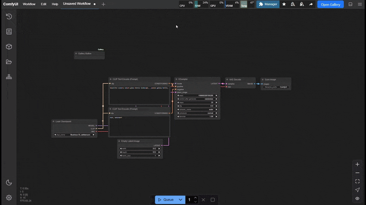Collapse top CLIP Text Encode node dot
This screenshot has height=205, width=366.
click(111, 79)
